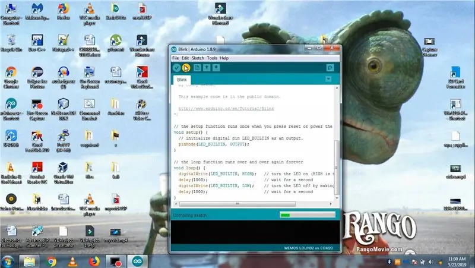
Task: Open the tab options dropdown arrow beside Blink
Action: click(328, 79)
